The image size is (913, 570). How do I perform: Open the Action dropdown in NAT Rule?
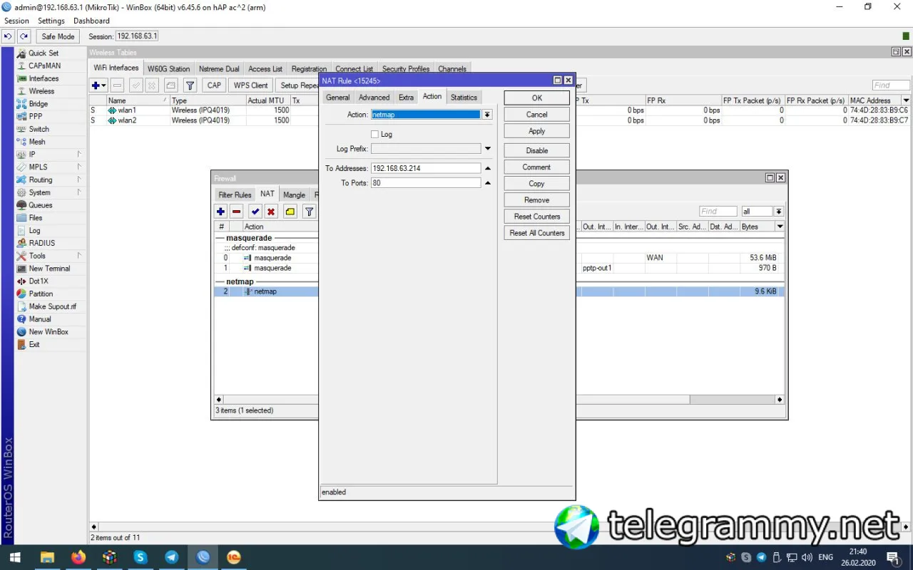click(487, 115)
